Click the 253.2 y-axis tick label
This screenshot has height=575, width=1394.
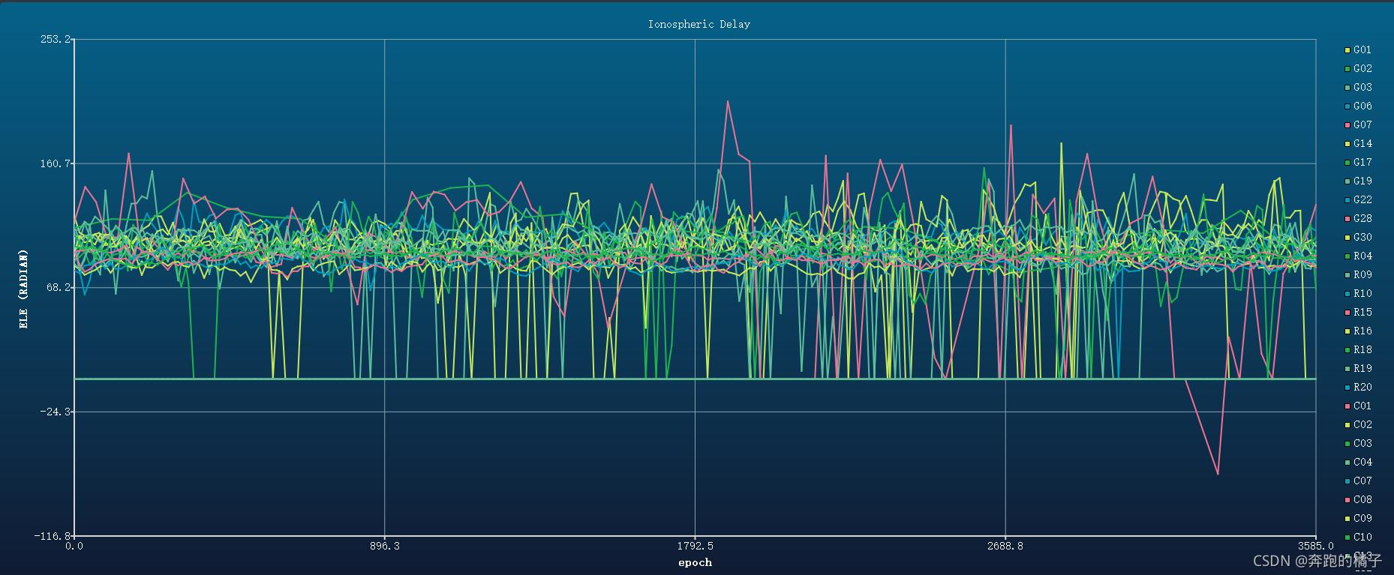[56, 39]
